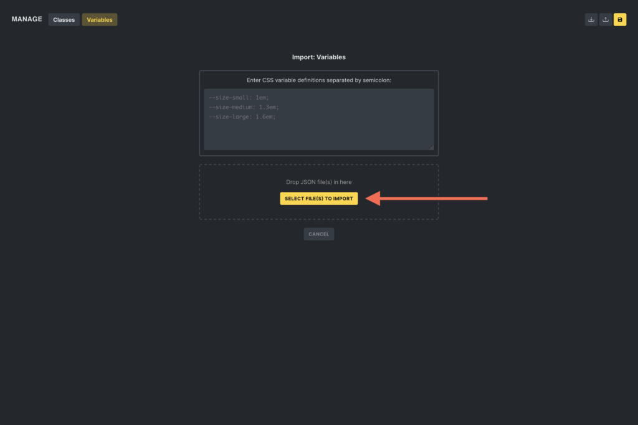The height and width of the screenshot is (425, 638).
Task: Click the MANAGE title label
Action: (x=27, y=19)
